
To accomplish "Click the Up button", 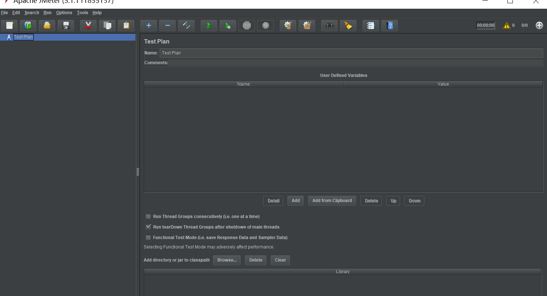I will [x=393, y=201].
